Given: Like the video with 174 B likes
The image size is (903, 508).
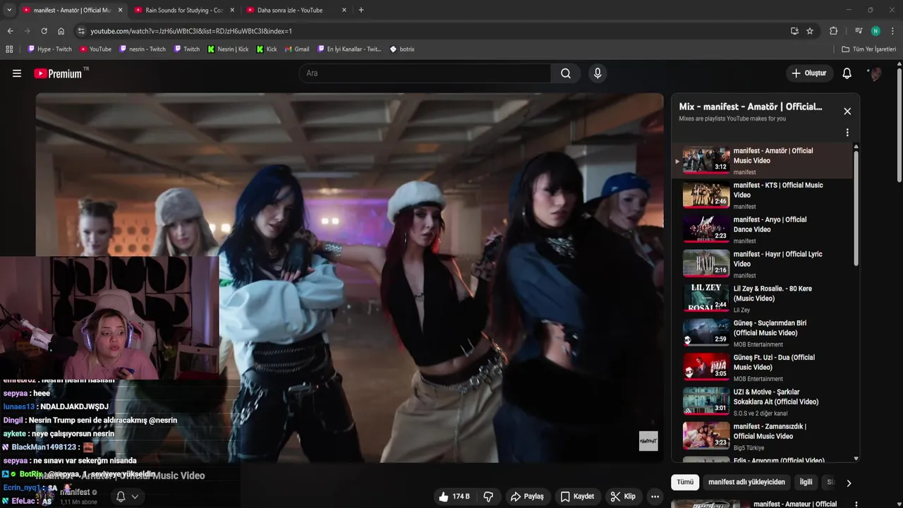Looking at the screenshot, I should pos(454,497).
